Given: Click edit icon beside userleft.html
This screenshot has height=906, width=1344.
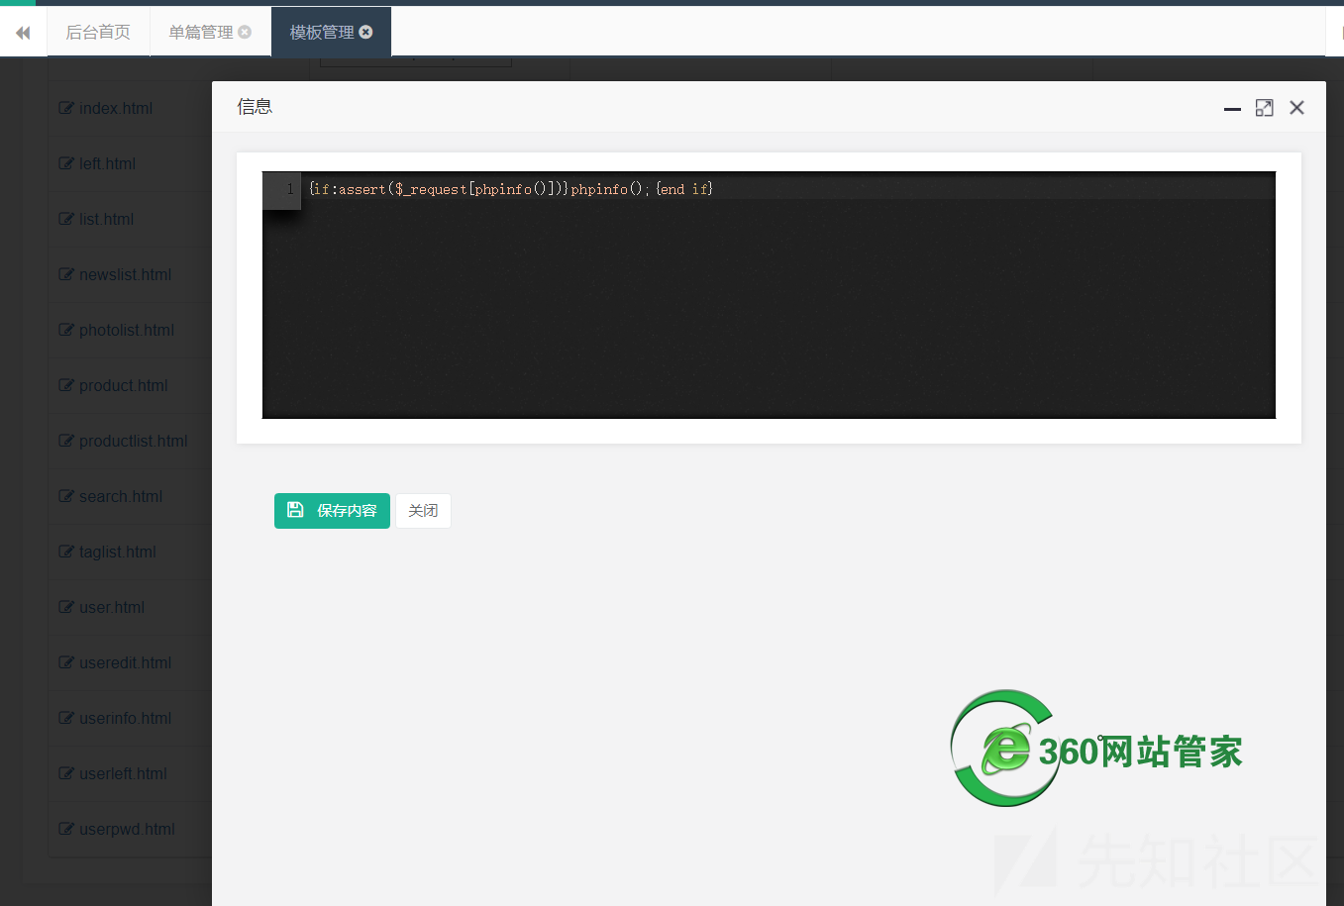Looking at the screenshot, I should pyautogui.click(x=66, y=773).
